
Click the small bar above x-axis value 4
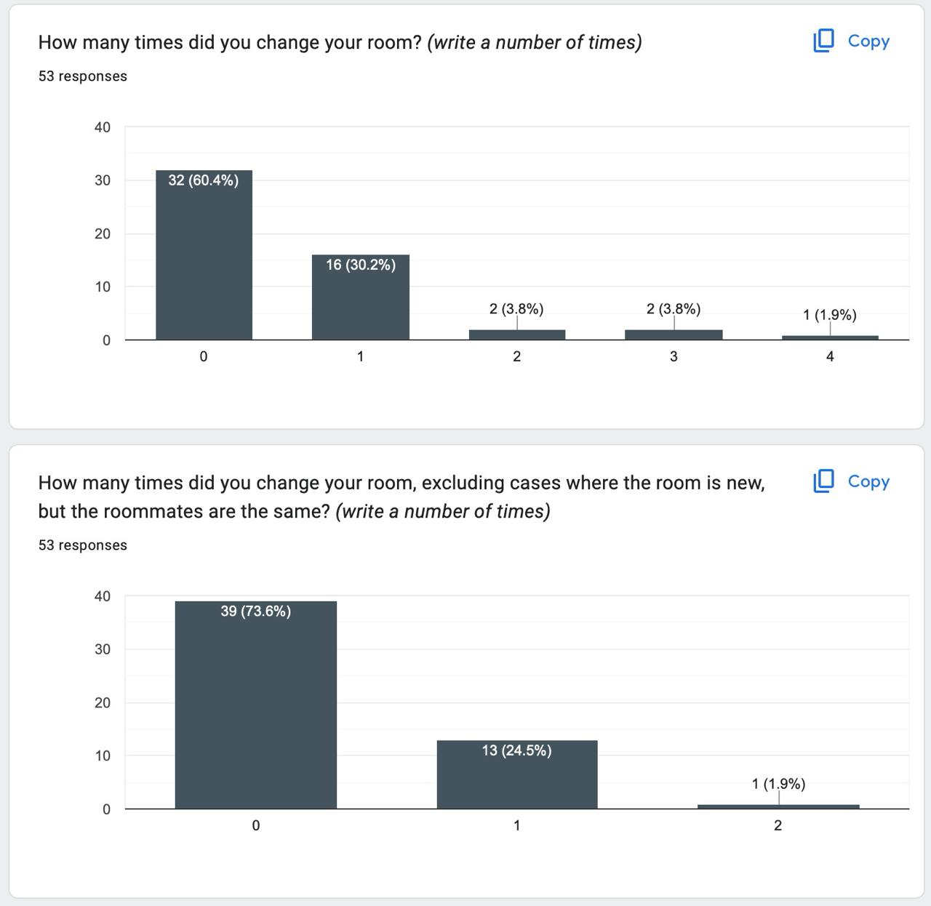[830, 337]
